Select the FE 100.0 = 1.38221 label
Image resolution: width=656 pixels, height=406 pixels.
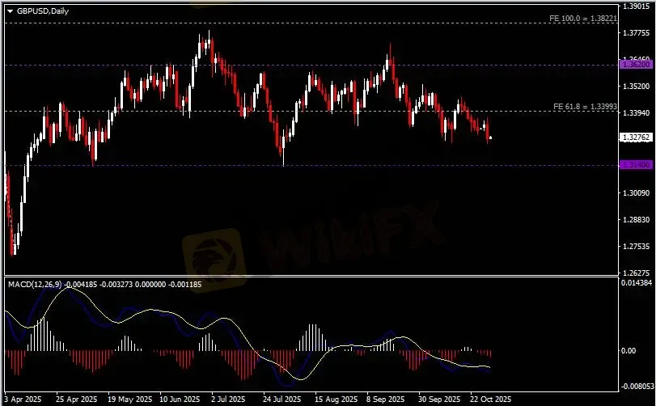click(582, 19)
